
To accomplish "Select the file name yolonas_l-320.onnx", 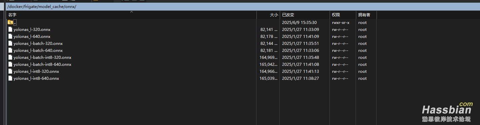I will tap(32, 30).
